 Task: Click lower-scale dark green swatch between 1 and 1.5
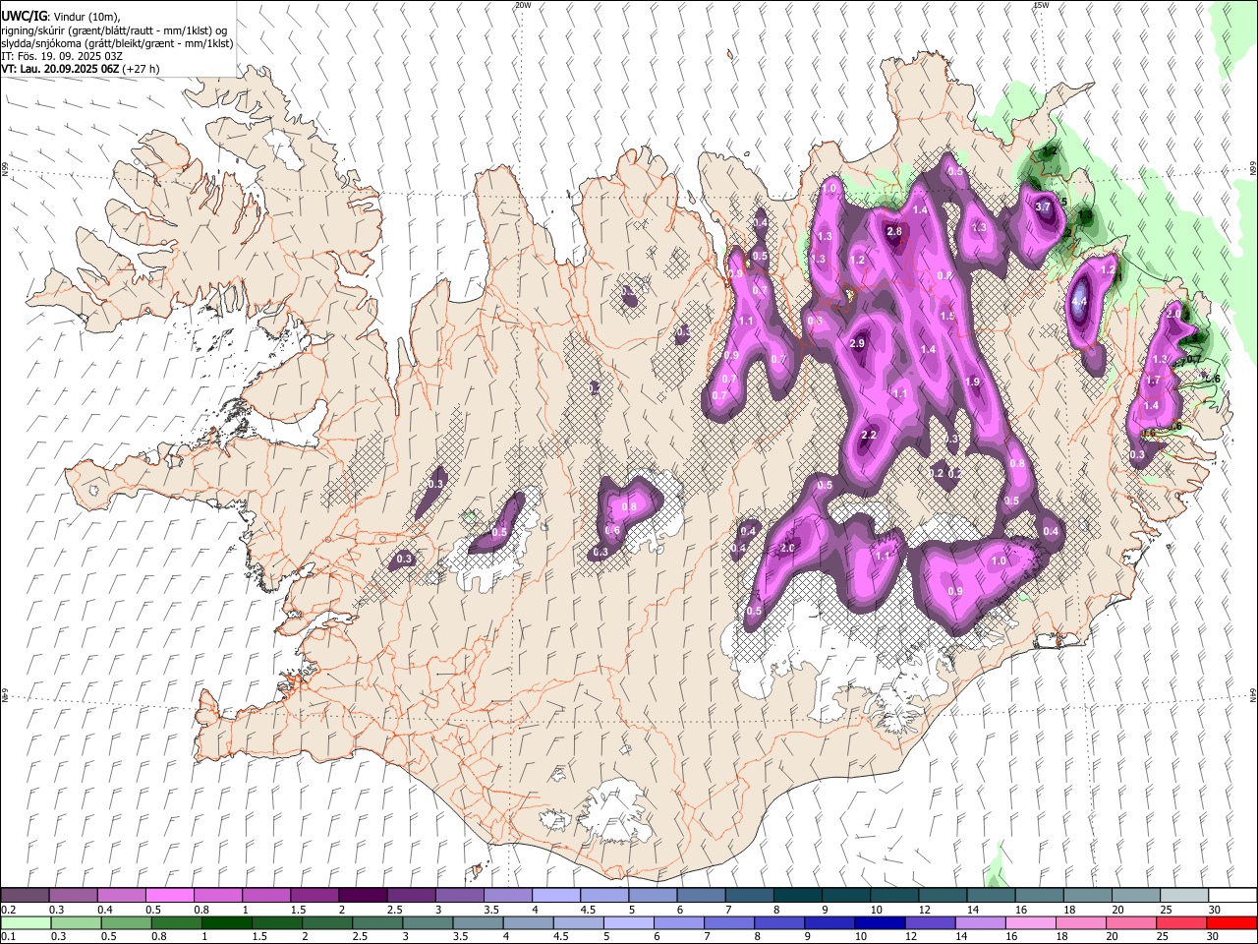[226, 922]
